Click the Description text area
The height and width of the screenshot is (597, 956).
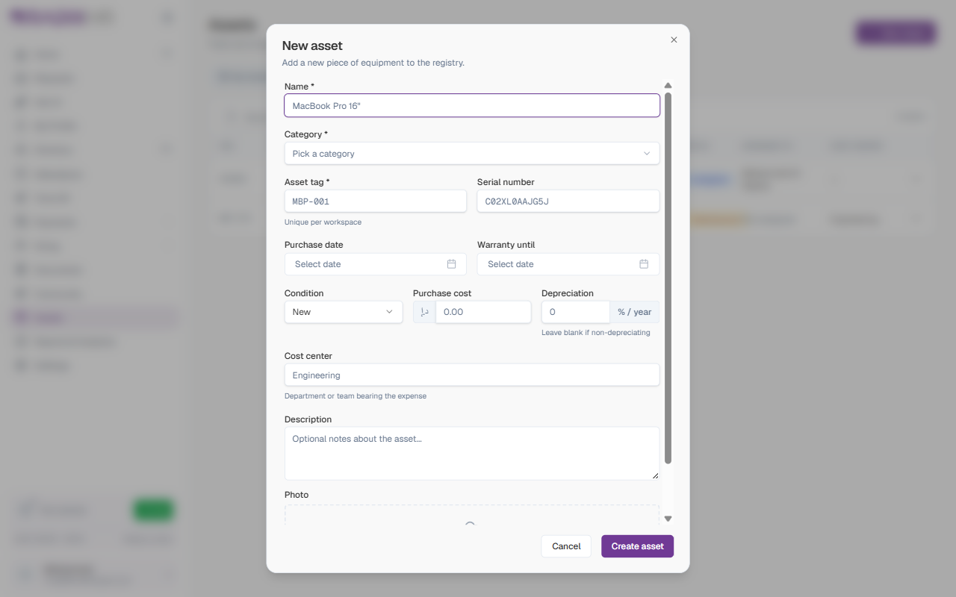tap(472, 453)
